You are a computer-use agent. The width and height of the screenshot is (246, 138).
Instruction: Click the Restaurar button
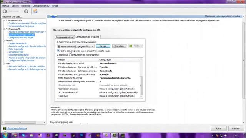pyautogui.click(x=136, y=46)
